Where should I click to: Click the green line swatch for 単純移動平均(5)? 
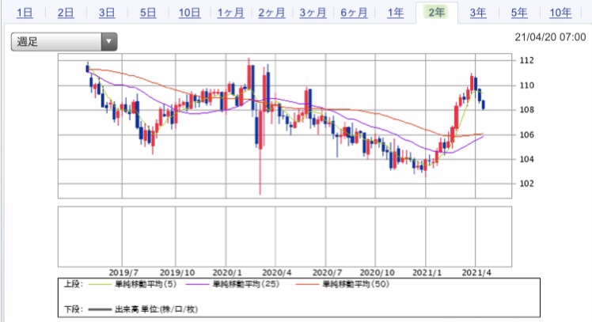tap(100, 284)
